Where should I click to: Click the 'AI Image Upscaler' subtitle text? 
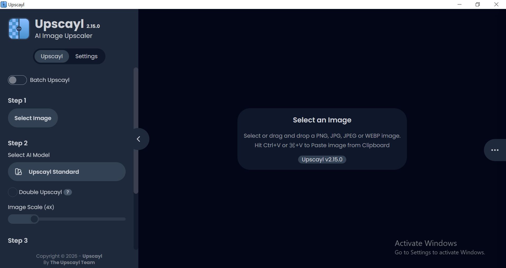coord(64,36)
